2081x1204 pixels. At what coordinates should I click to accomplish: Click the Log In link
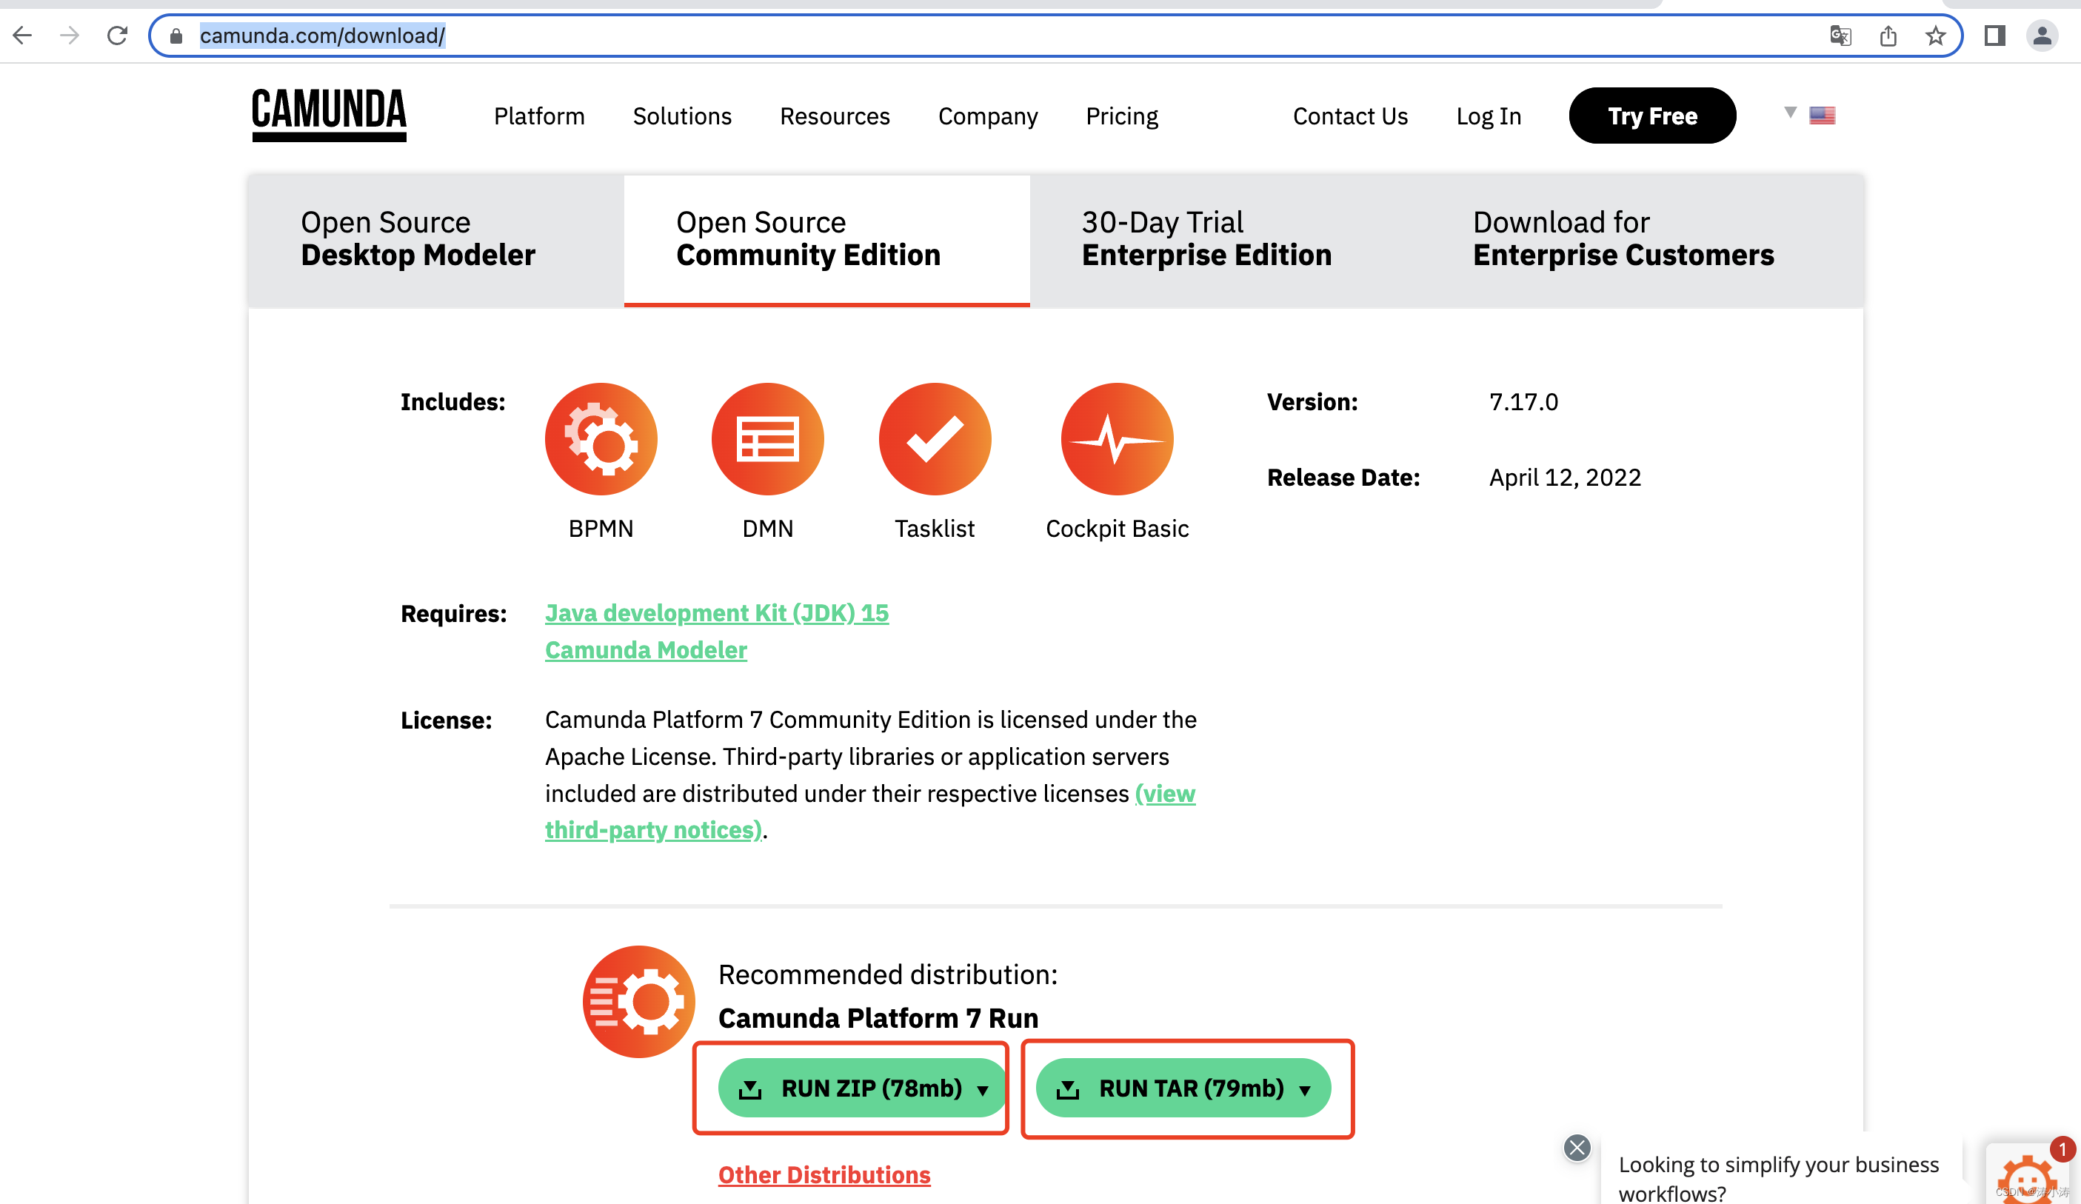coord(1488,116)
